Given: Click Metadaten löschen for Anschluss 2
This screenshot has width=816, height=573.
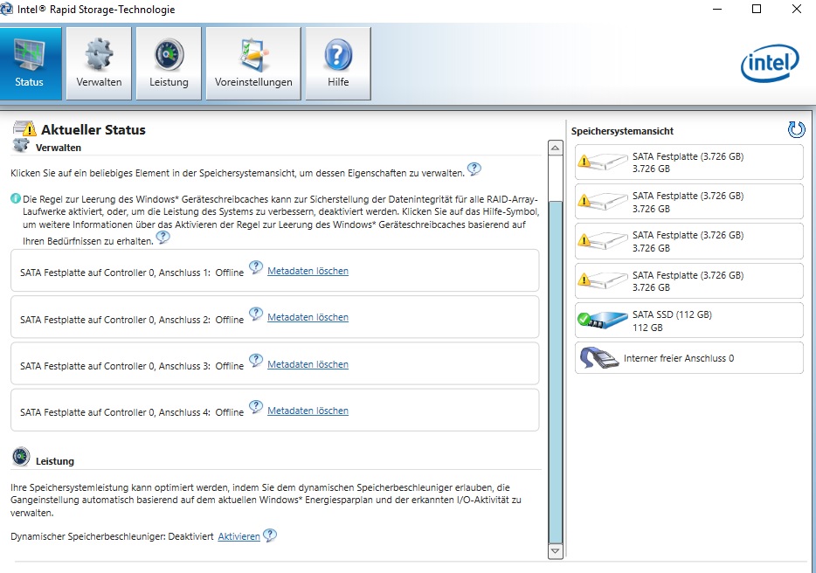Looking at the screenshot, I should click(308, 317).
